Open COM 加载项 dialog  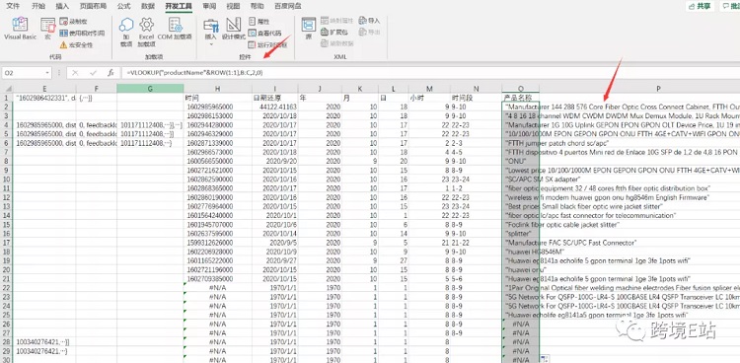[175, 30]
